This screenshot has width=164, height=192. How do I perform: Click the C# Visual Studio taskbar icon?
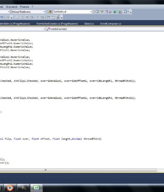point(36,187)
